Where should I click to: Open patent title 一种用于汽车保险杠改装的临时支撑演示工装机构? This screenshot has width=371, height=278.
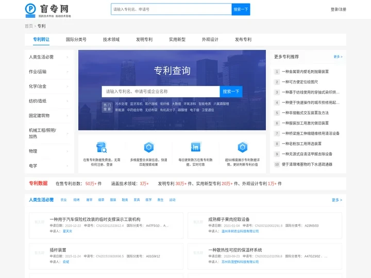95,219
